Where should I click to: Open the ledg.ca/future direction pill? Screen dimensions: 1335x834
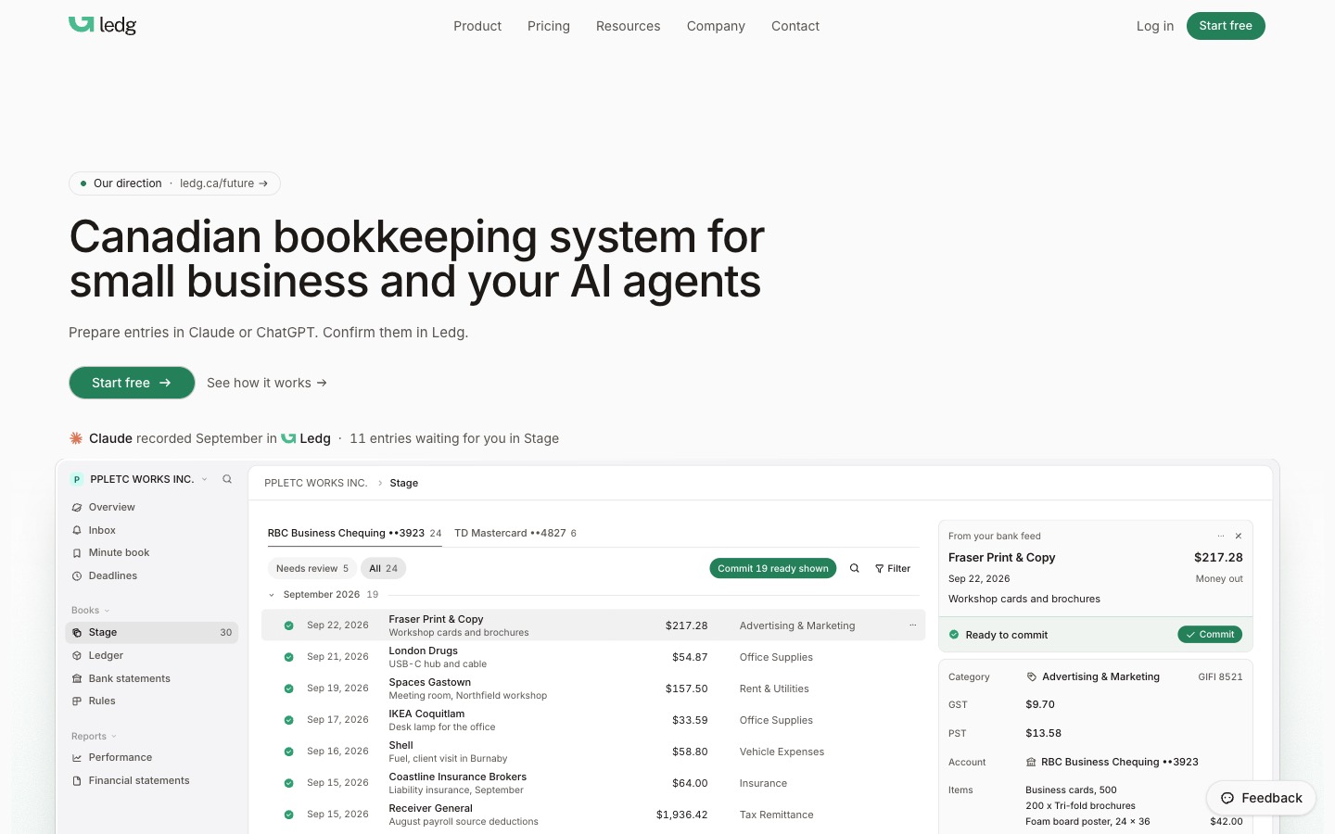tap(174, 183)
